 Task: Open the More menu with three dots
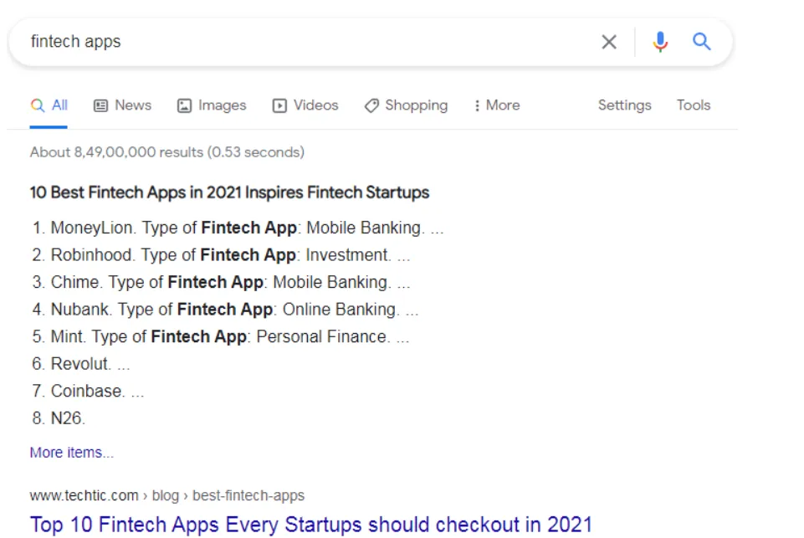click(496, 105)
